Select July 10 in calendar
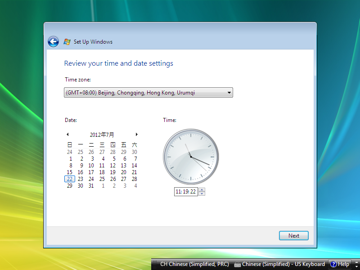360x270 pixels. coord(91,165)
